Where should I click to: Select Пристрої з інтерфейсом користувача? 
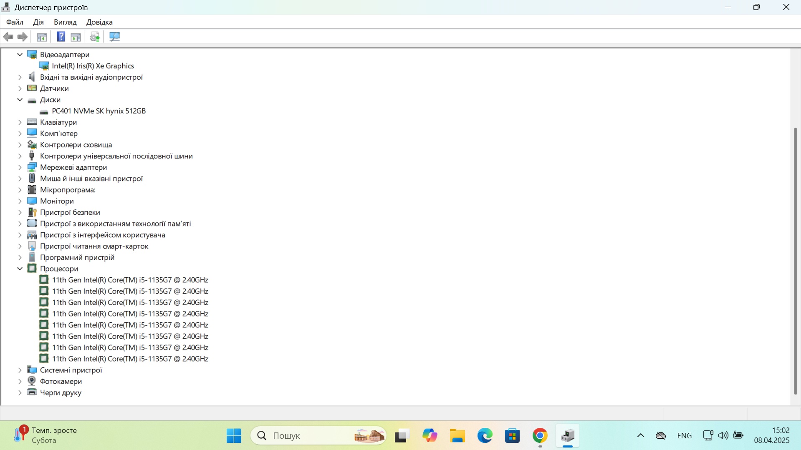(103, 235)
